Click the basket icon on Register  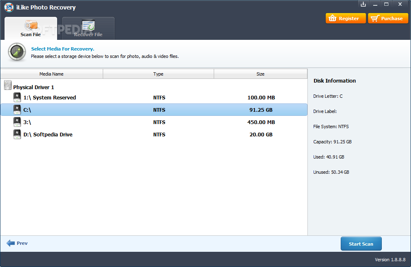coord(332,18)
